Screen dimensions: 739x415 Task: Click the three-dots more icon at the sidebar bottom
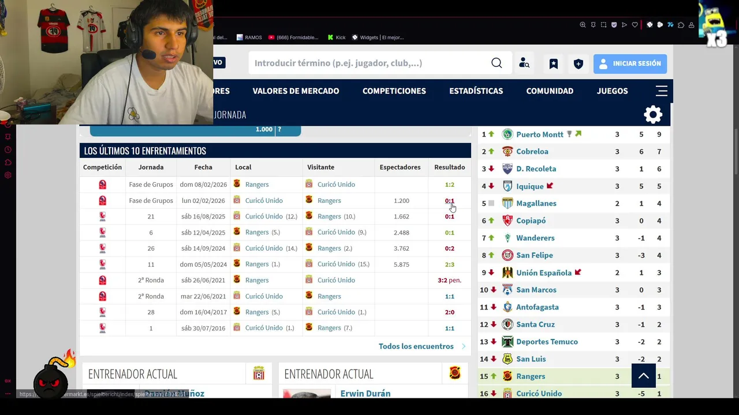pyautogui.click(x=8, y=394)
